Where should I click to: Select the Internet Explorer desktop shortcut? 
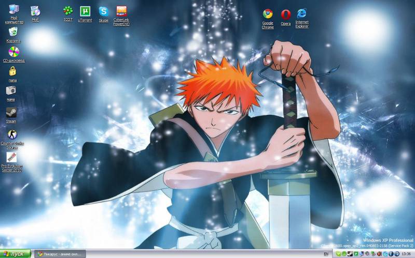pos(302,18)
